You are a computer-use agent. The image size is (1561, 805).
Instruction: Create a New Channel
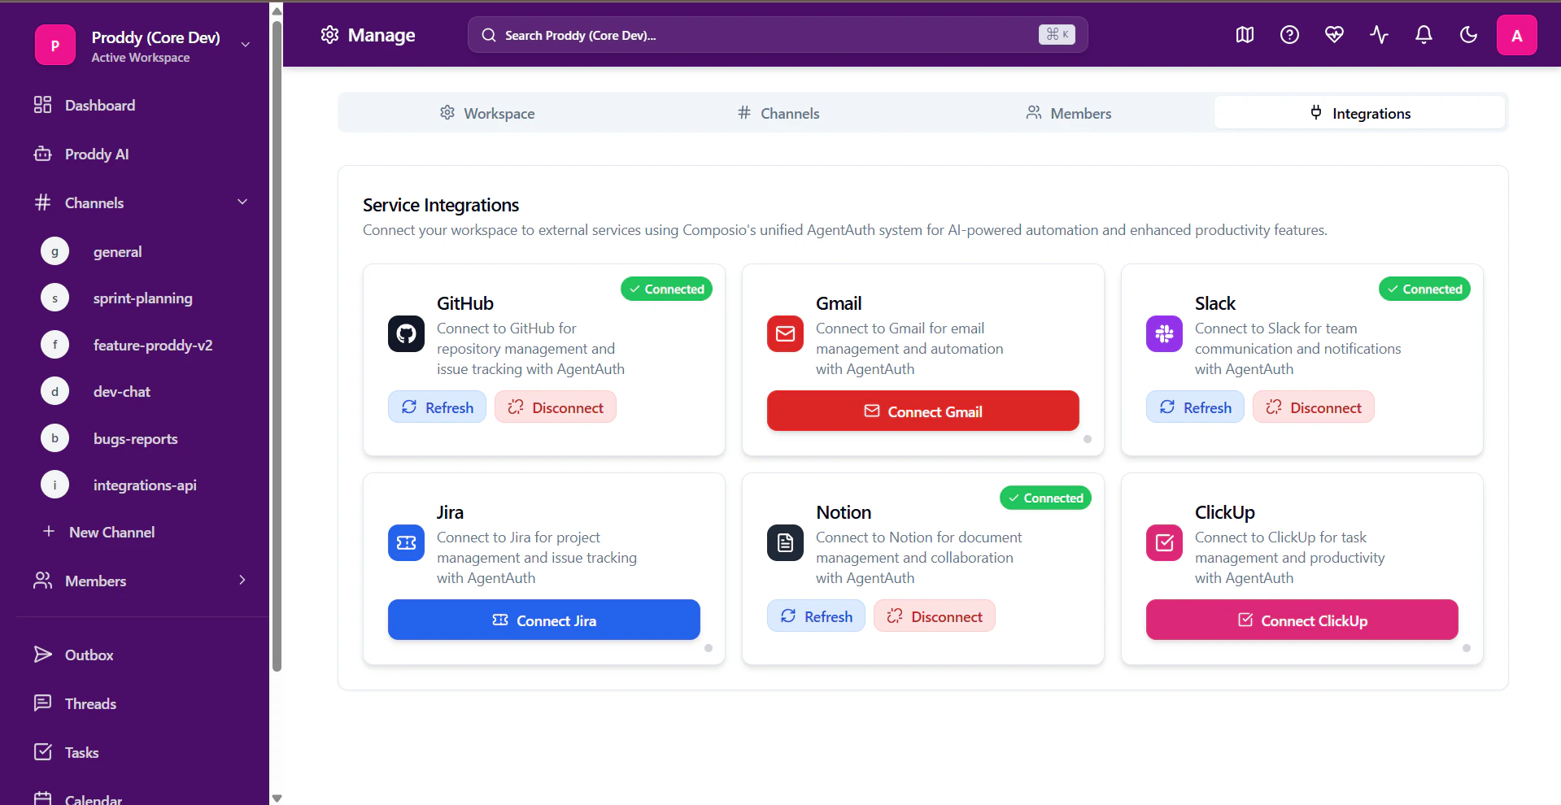pyautogui.click(x=98, y=532)
